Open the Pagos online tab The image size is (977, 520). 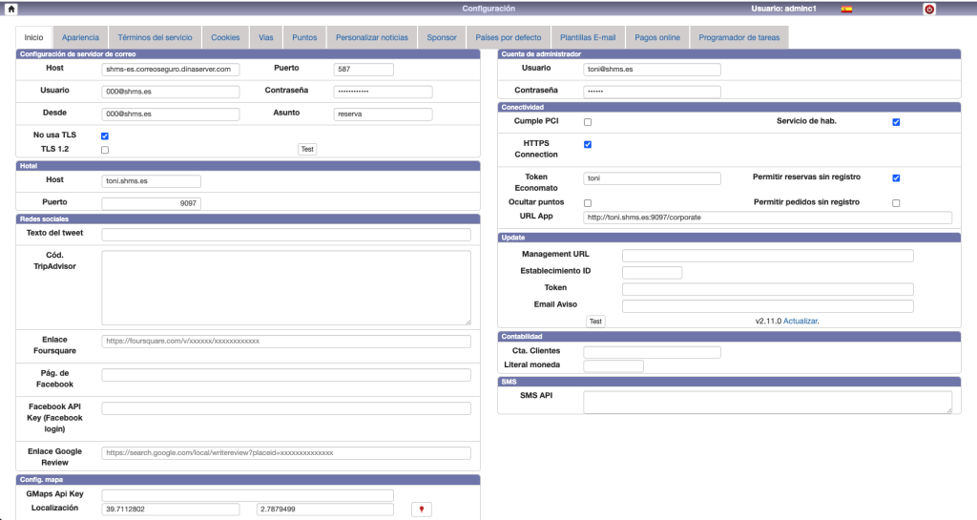(657, 38)
